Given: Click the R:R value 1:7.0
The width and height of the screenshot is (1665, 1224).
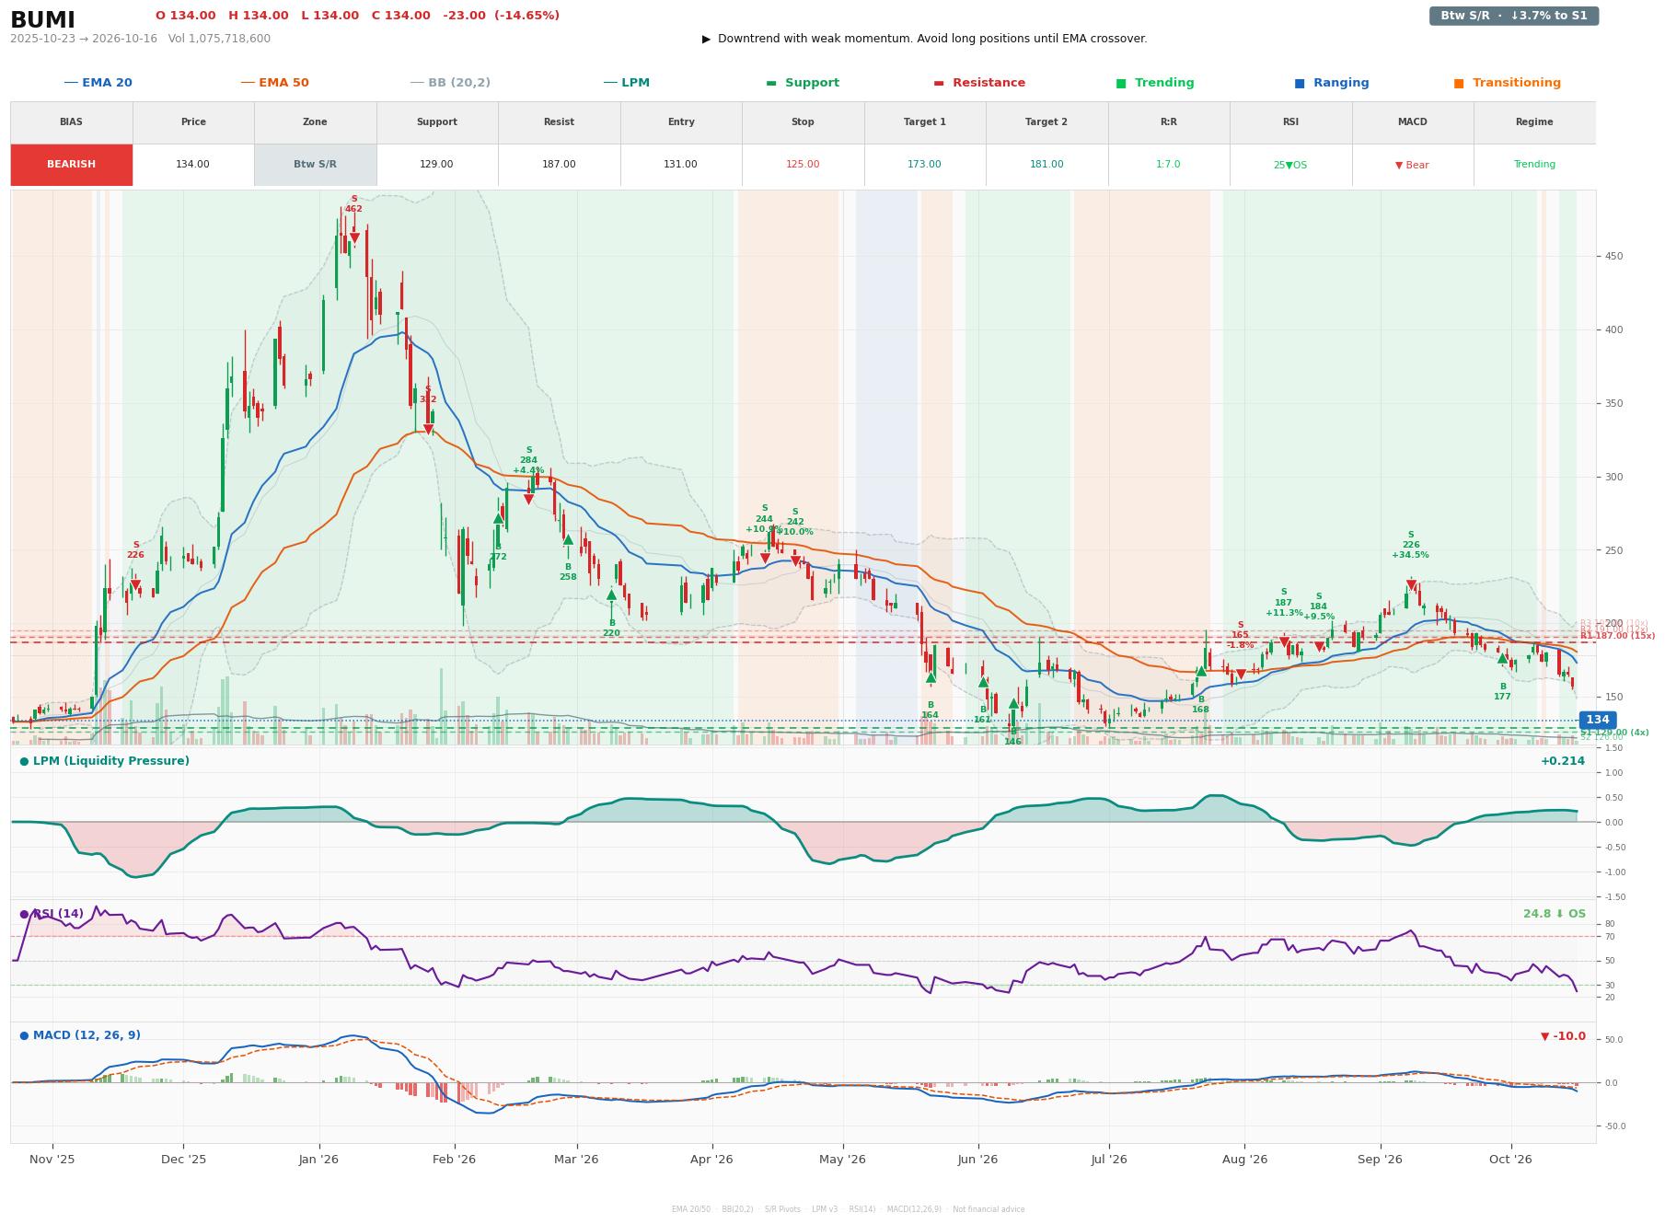Looking at the screenshot, I should pos(1168,165).
